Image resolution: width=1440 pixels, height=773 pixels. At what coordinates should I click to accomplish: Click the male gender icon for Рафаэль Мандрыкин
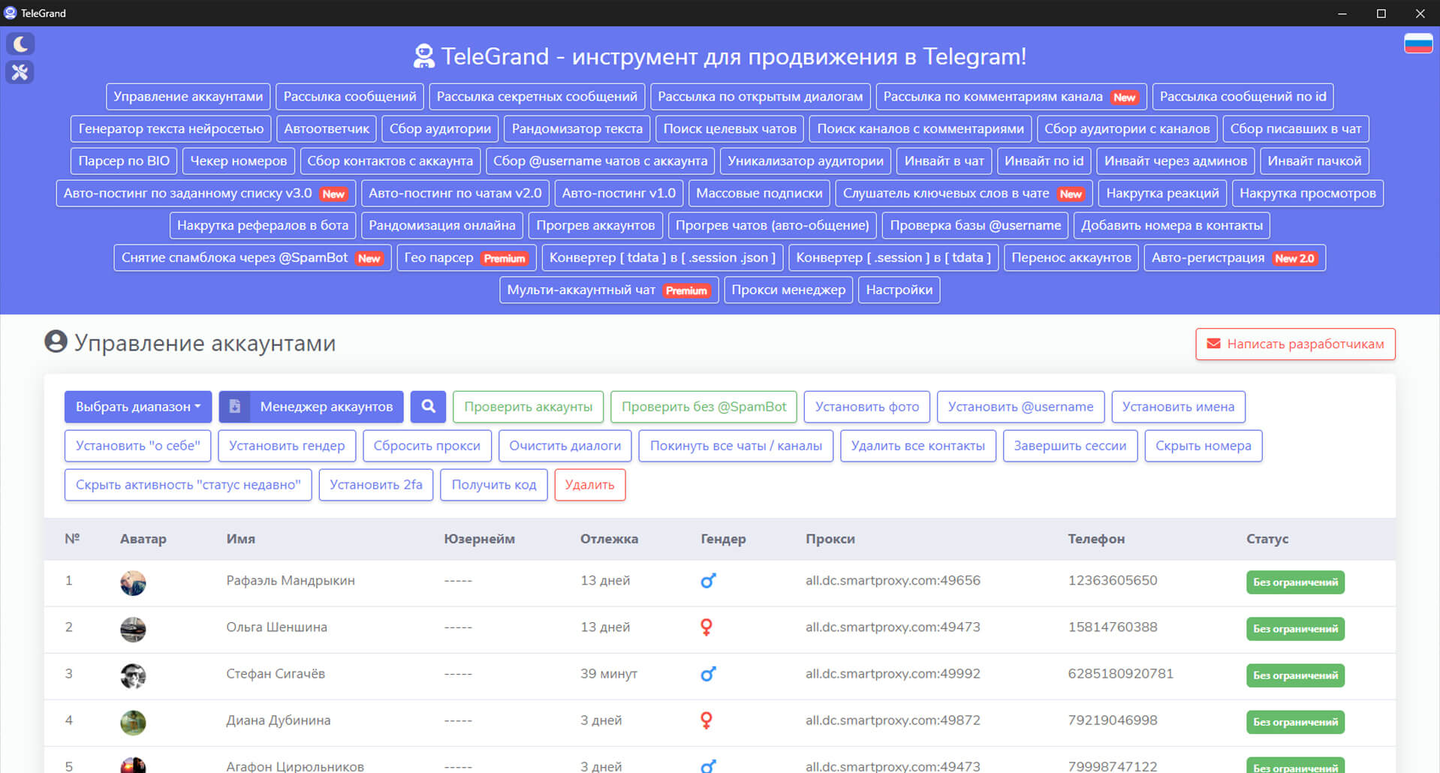coord(707,581)
